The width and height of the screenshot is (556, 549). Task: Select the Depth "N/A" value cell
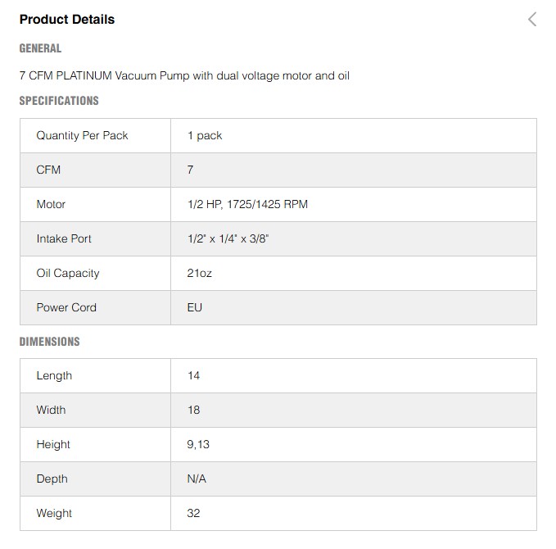(x=197, y=479)
